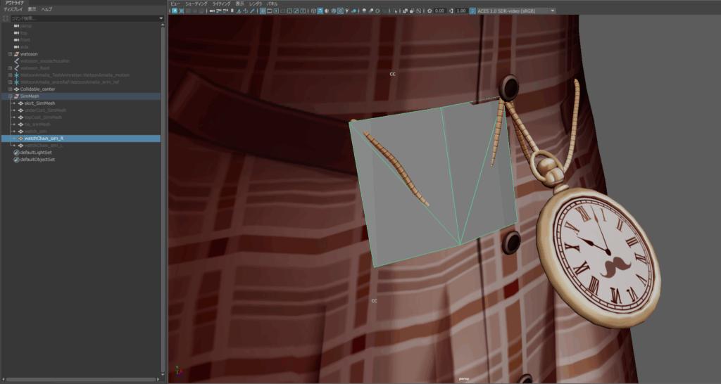Screen dimensions: 721x384
Task: Click the gamma value field showing 1.00
Action: click(x=461, y=11)
